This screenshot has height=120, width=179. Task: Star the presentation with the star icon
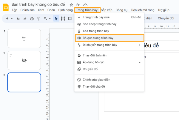pyautogui.click(x=71, y=5)
